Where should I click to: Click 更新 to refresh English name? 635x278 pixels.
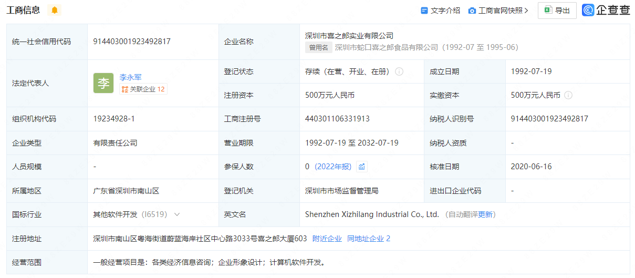click(x=485, y=214)
